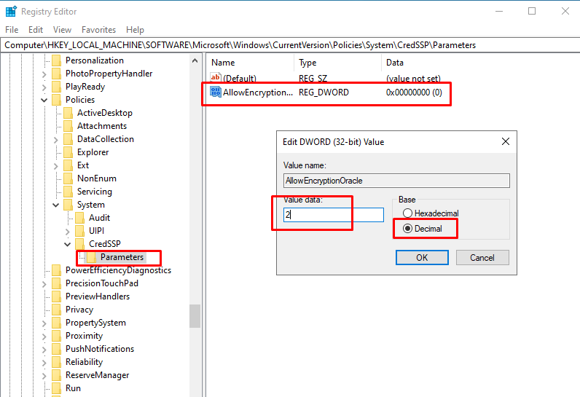Open the File menu

pos(12,30)
